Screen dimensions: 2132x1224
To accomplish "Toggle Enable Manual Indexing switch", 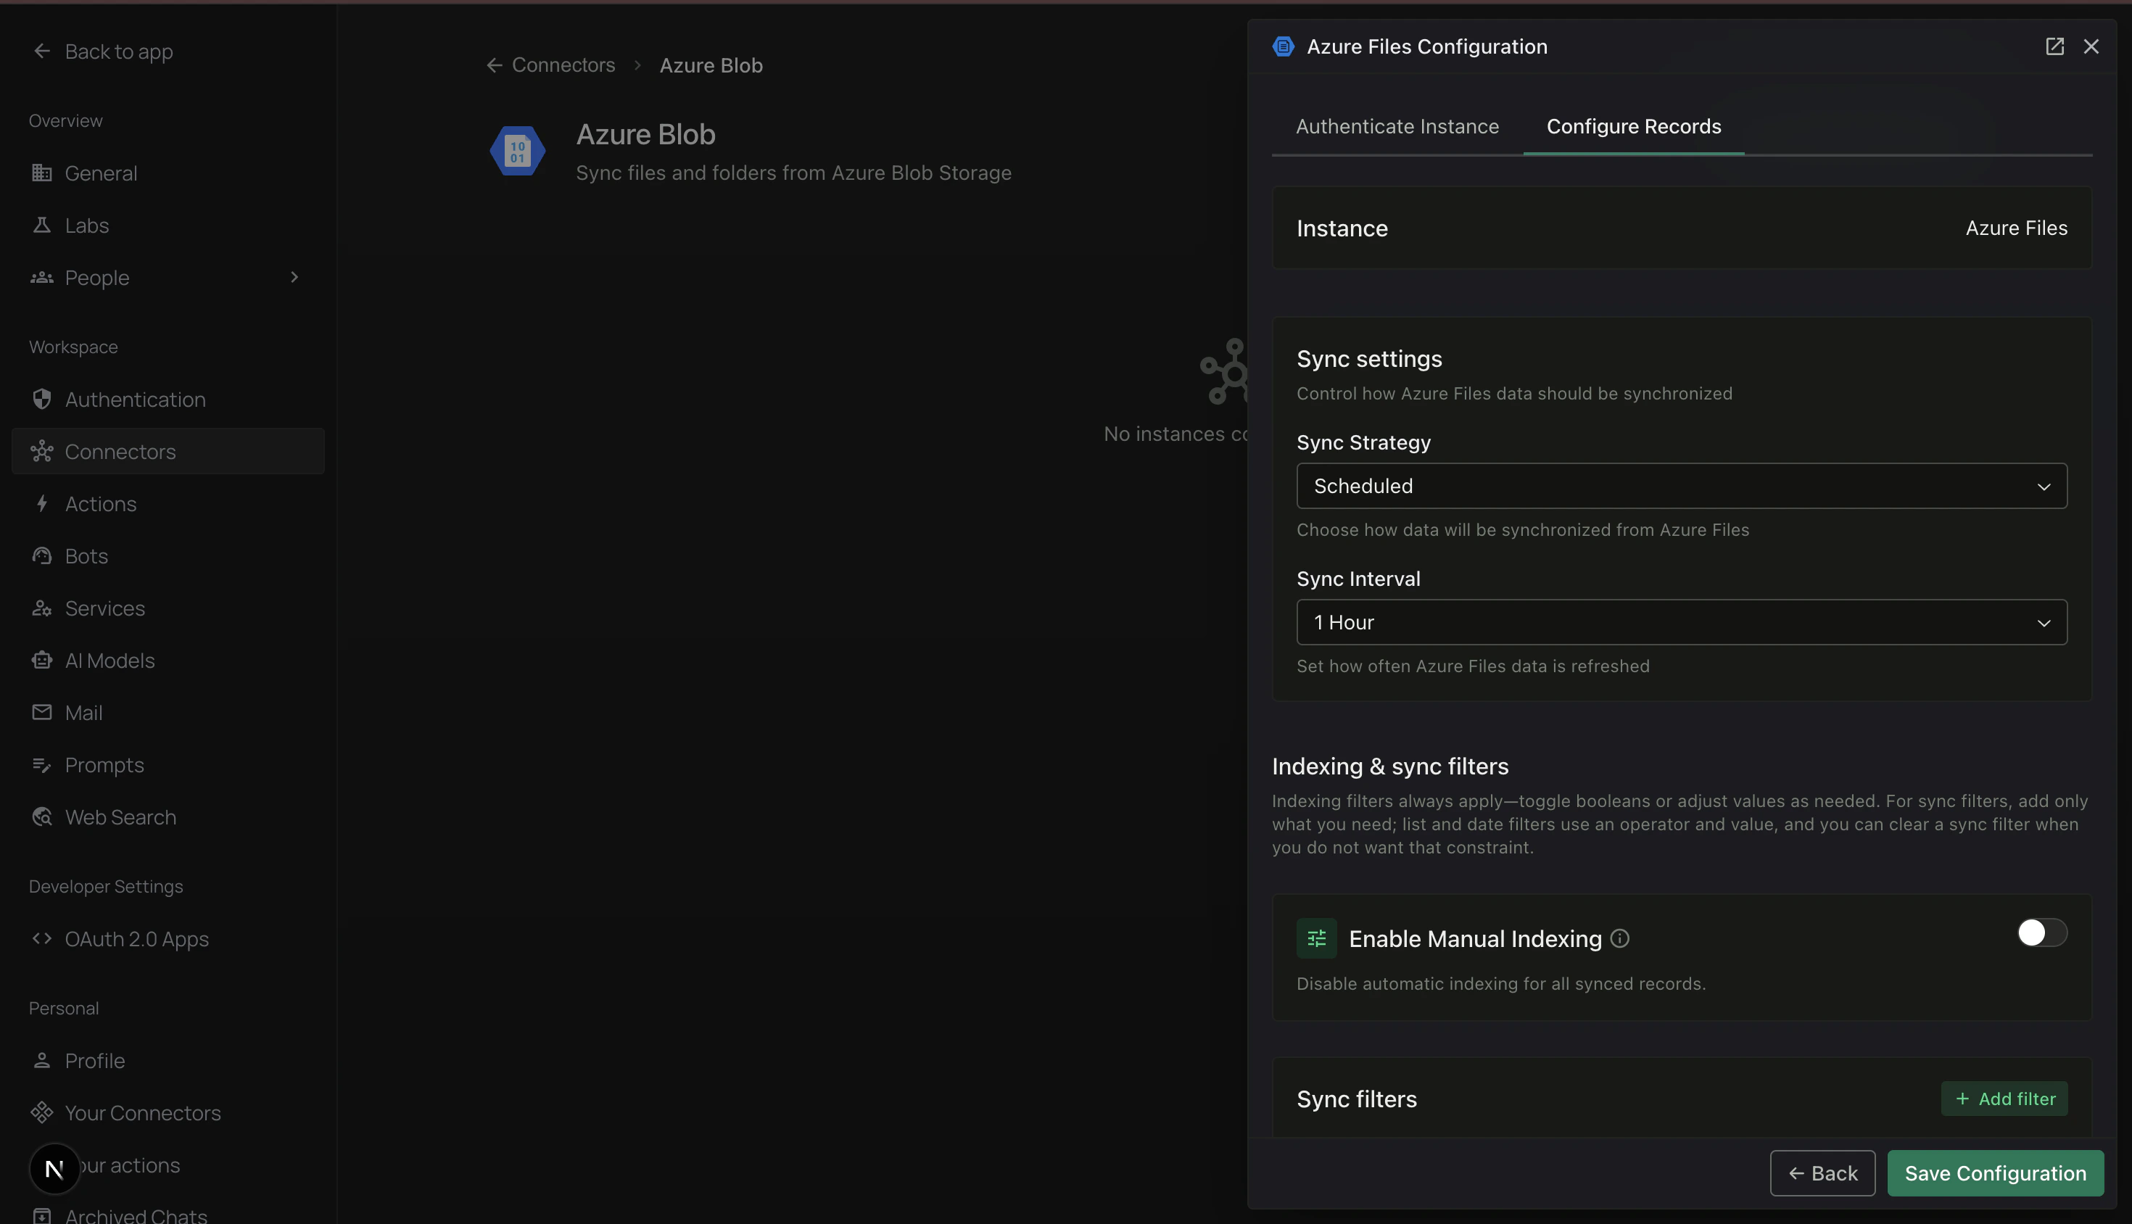I will click(2042, 933).
